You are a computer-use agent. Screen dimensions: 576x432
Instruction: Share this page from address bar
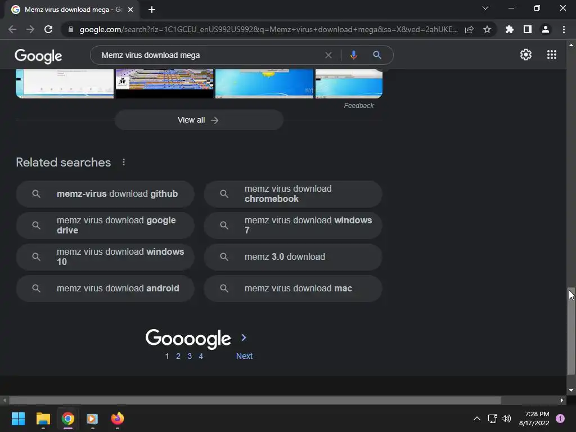click(469, 29)
